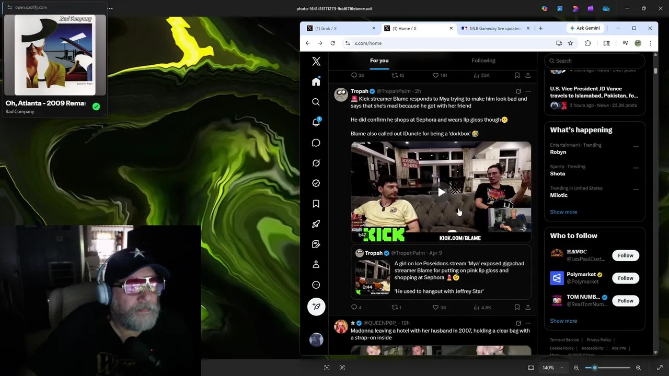Open more options on the Tropah post
The width and height of the screenshot is (669, 376).
pos(528,91)
